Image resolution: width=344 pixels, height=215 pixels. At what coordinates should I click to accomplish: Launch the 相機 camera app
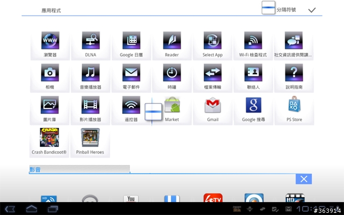50,77
